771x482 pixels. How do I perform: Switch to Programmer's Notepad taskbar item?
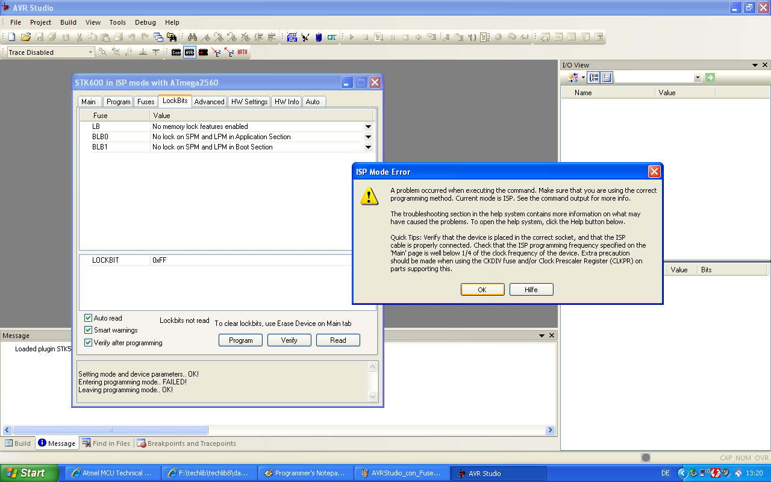[x=305, y=473]
